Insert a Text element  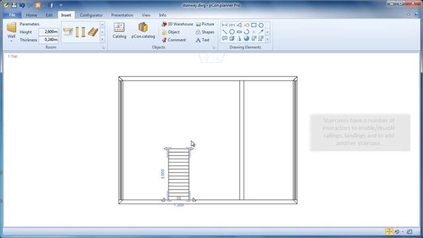[x=202, y=40]
